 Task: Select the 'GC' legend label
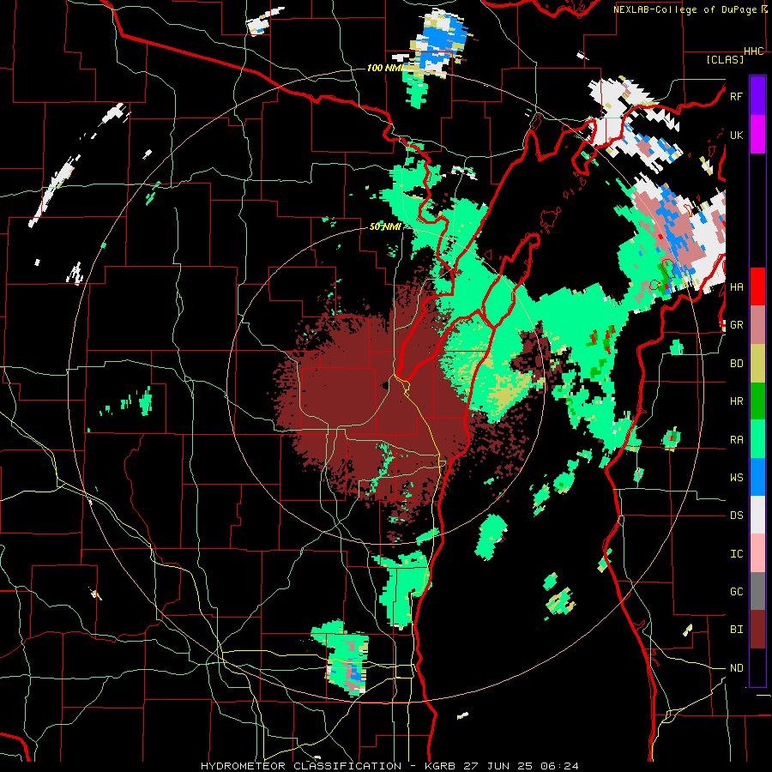736,592
